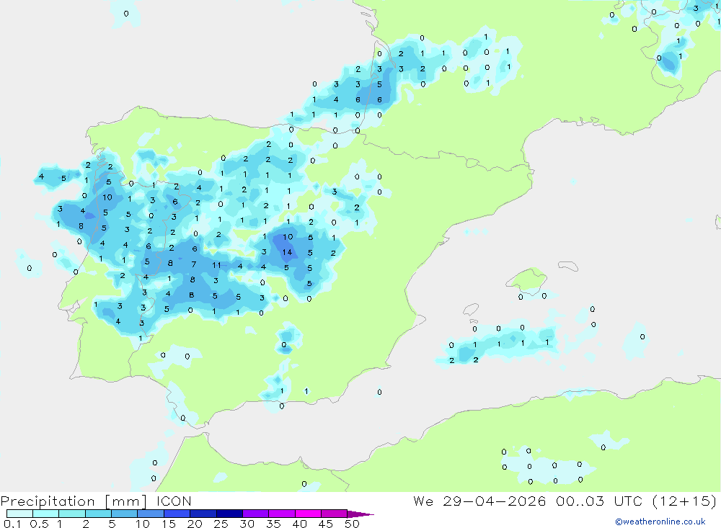Click the "ICON" model label
721x528 pixels.
(174, 501)
